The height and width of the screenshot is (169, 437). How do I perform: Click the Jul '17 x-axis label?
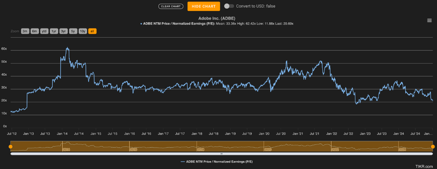[x=180, y=134]
